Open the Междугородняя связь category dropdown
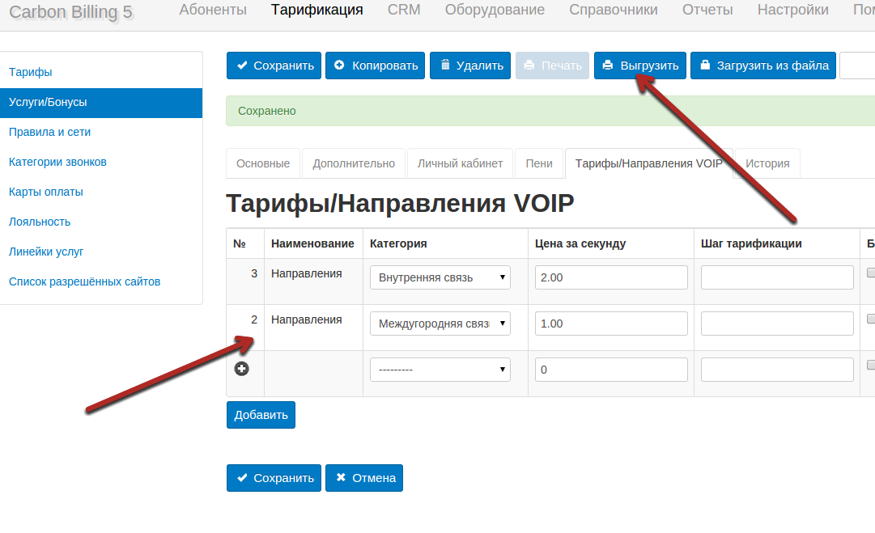This screenshot has height=533, width=875. (440, 324)
